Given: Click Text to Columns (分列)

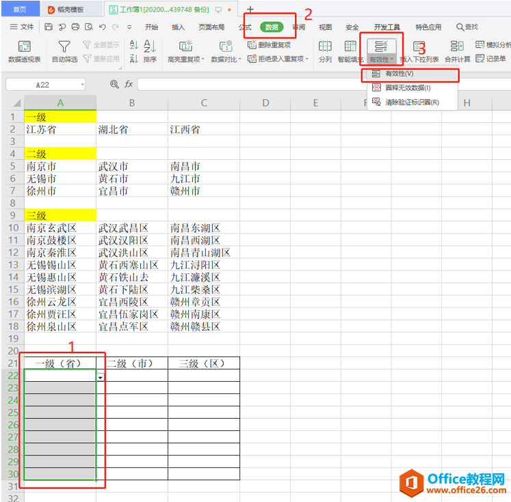Looking at the screenshot, I should point(325,51).
